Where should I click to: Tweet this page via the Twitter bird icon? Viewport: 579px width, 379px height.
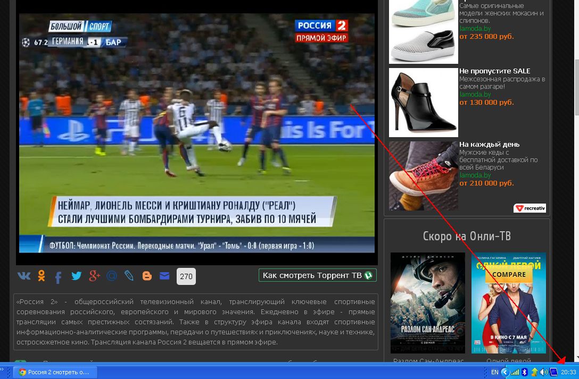coord(77,276)
